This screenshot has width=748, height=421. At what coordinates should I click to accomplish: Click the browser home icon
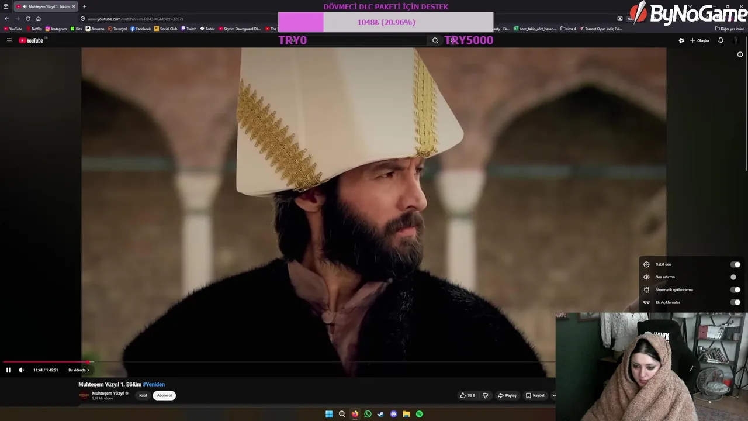(x=39, y=19)
